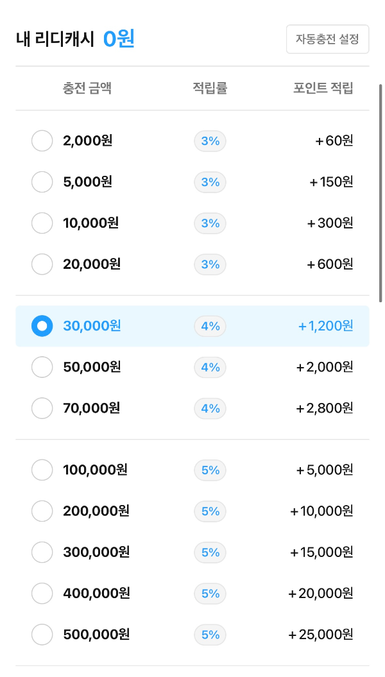Pick the 100,000원 charge amount
Viewport: 385px width, 677px height.
point(42,470)
